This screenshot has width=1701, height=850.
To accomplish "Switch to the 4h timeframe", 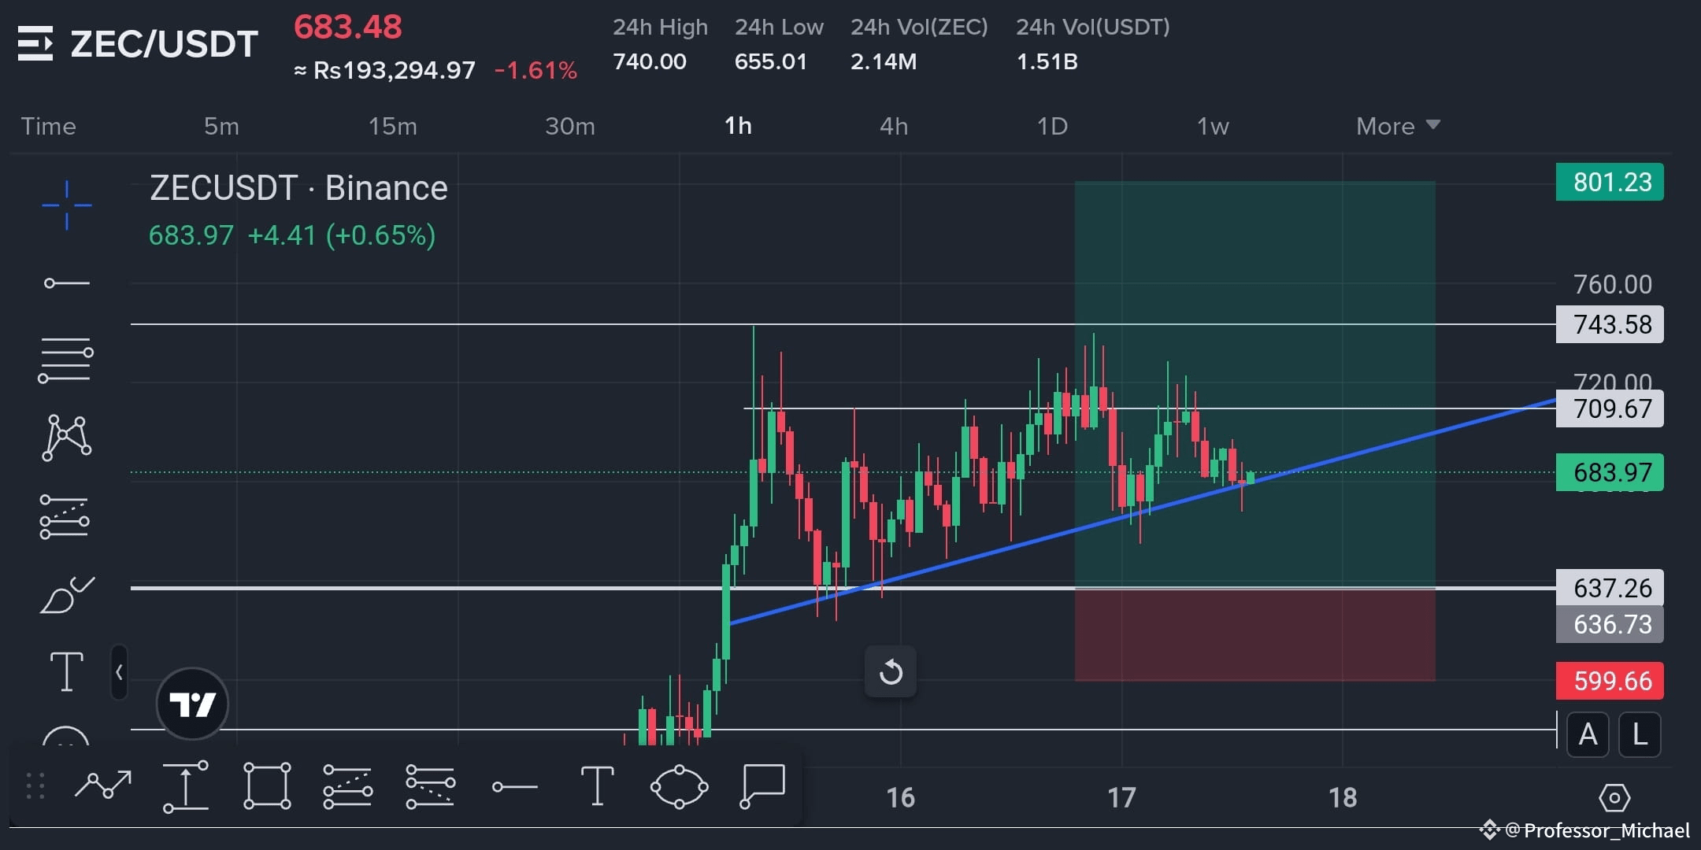I will 894,126.
